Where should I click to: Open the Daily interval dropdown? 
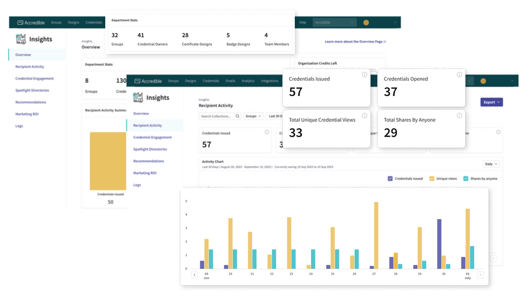[x=491, y=164]
